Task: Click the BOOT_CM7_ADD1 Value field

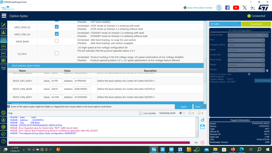Action: [x=56, y=81]
